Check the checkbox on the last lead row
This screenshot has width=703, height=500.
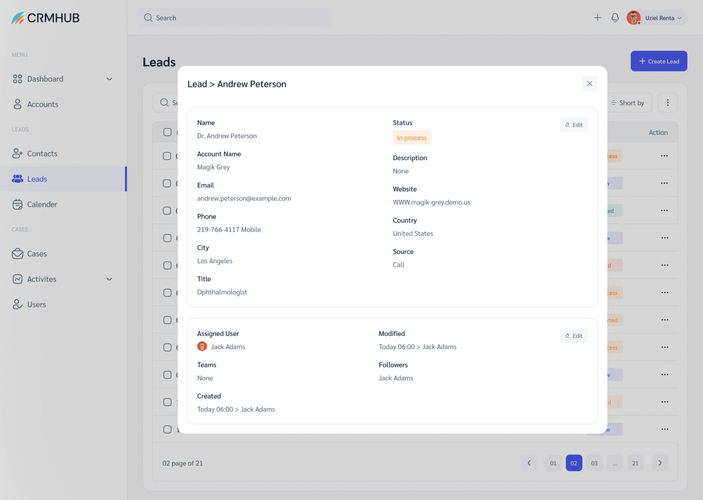tap(167, 429)
